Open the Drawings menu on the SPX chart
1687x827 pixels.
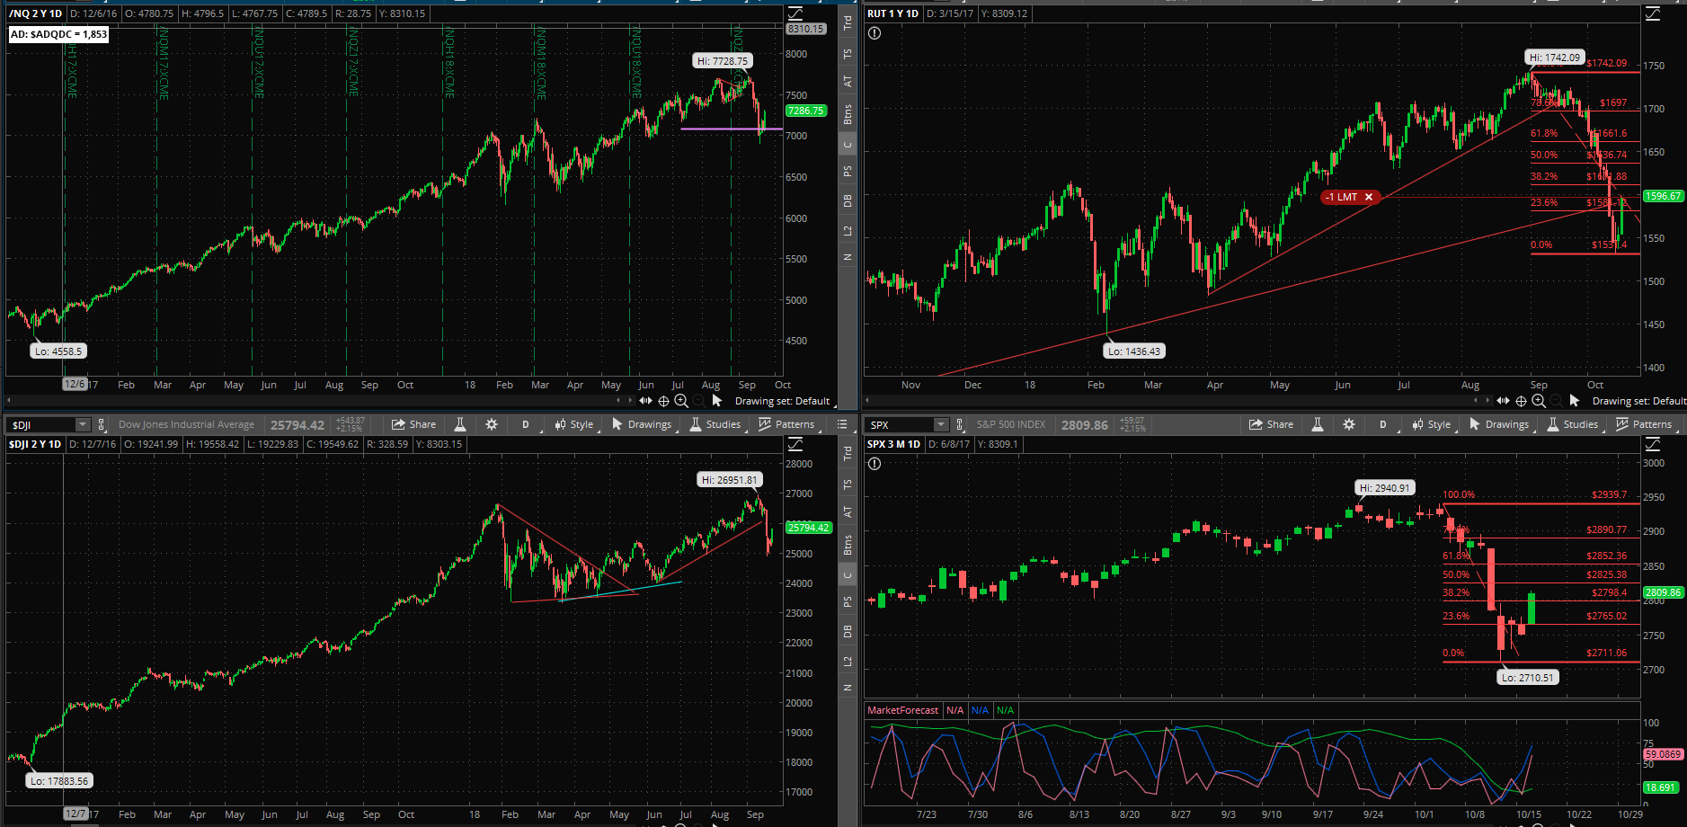tap(1499, 424)
